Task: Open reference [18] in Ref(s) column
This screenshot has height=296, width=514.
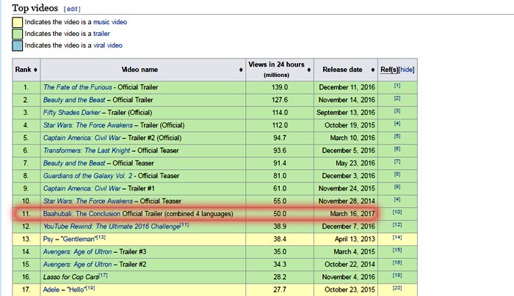Action: [x=397, y=275]
